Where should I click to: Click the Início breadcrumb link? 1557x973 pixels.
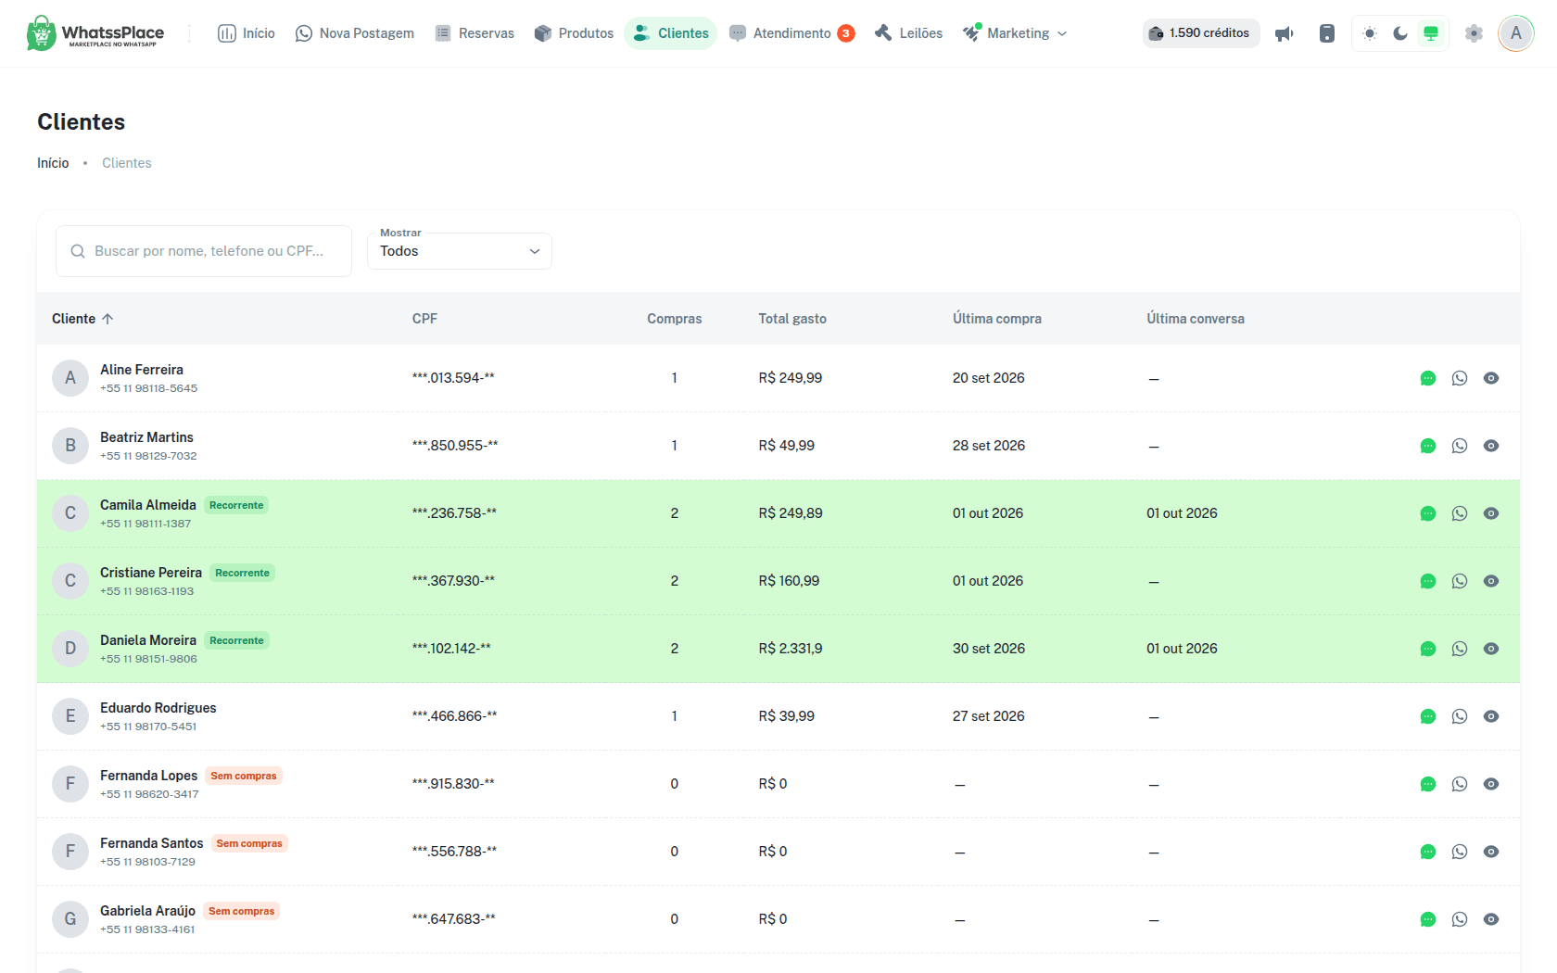pyautogui.click(x=53, y=163)
